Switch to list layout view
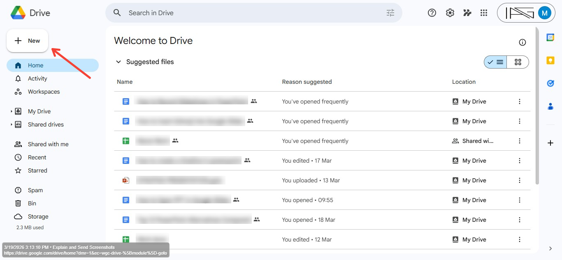The width and height of the screenshot is (562, 260). click(496, 62)
